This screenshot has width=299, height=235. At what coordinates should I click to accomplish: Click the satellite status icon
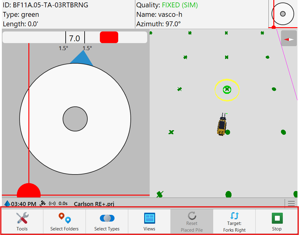(x=42, y=204)
